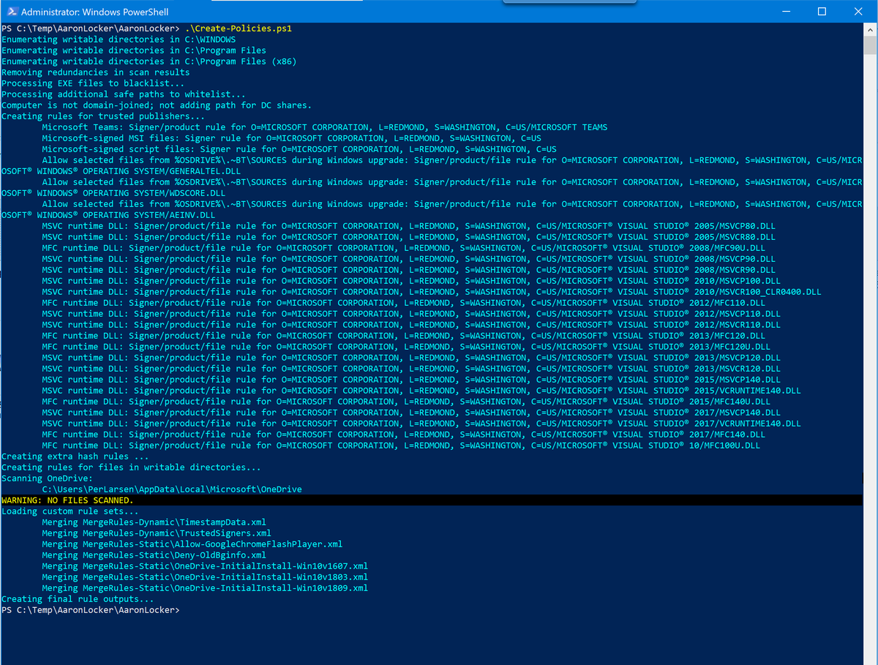Click the line ending in 2017/VCRUNTIME140.DLL
The width and height of the screenshot is (878, 665).
click(x=421, y=424)
